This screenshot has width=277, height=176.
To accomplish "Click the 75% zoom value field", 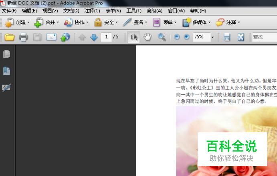I will coord(202,37).
